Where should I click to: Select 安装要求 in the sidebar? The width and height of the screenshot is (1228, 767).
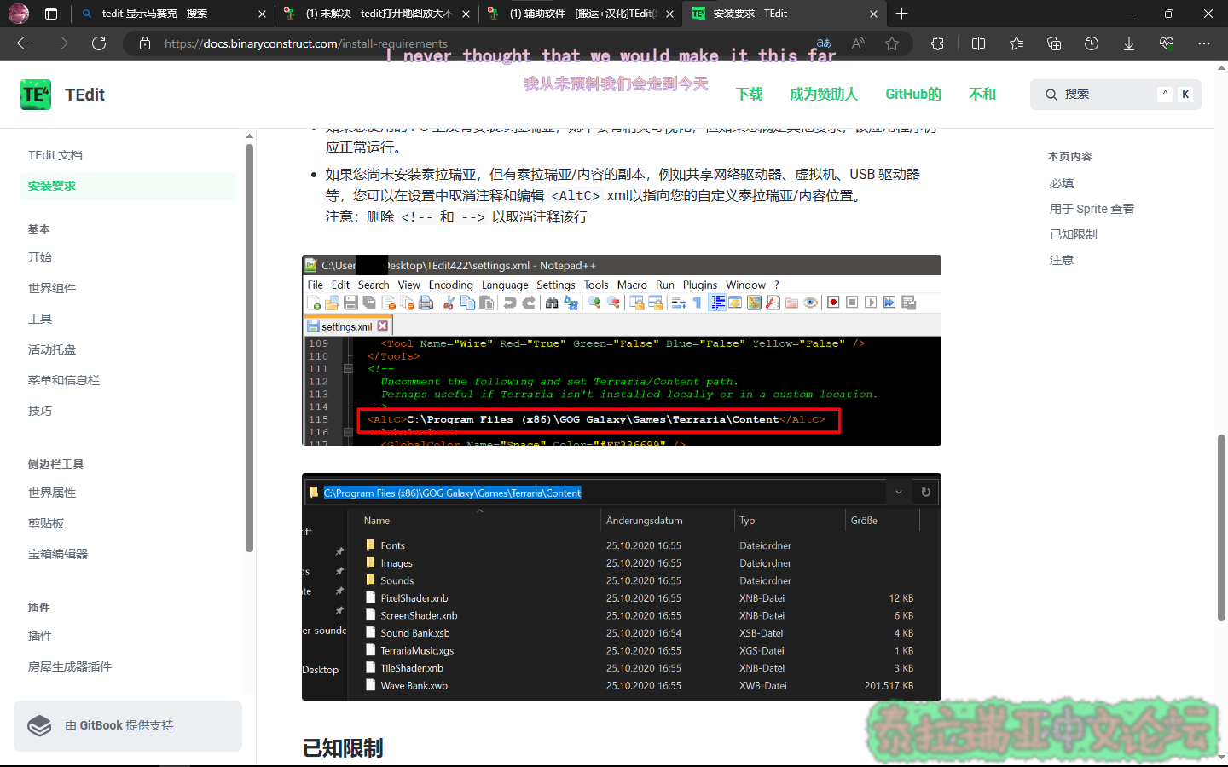point(128,186)
